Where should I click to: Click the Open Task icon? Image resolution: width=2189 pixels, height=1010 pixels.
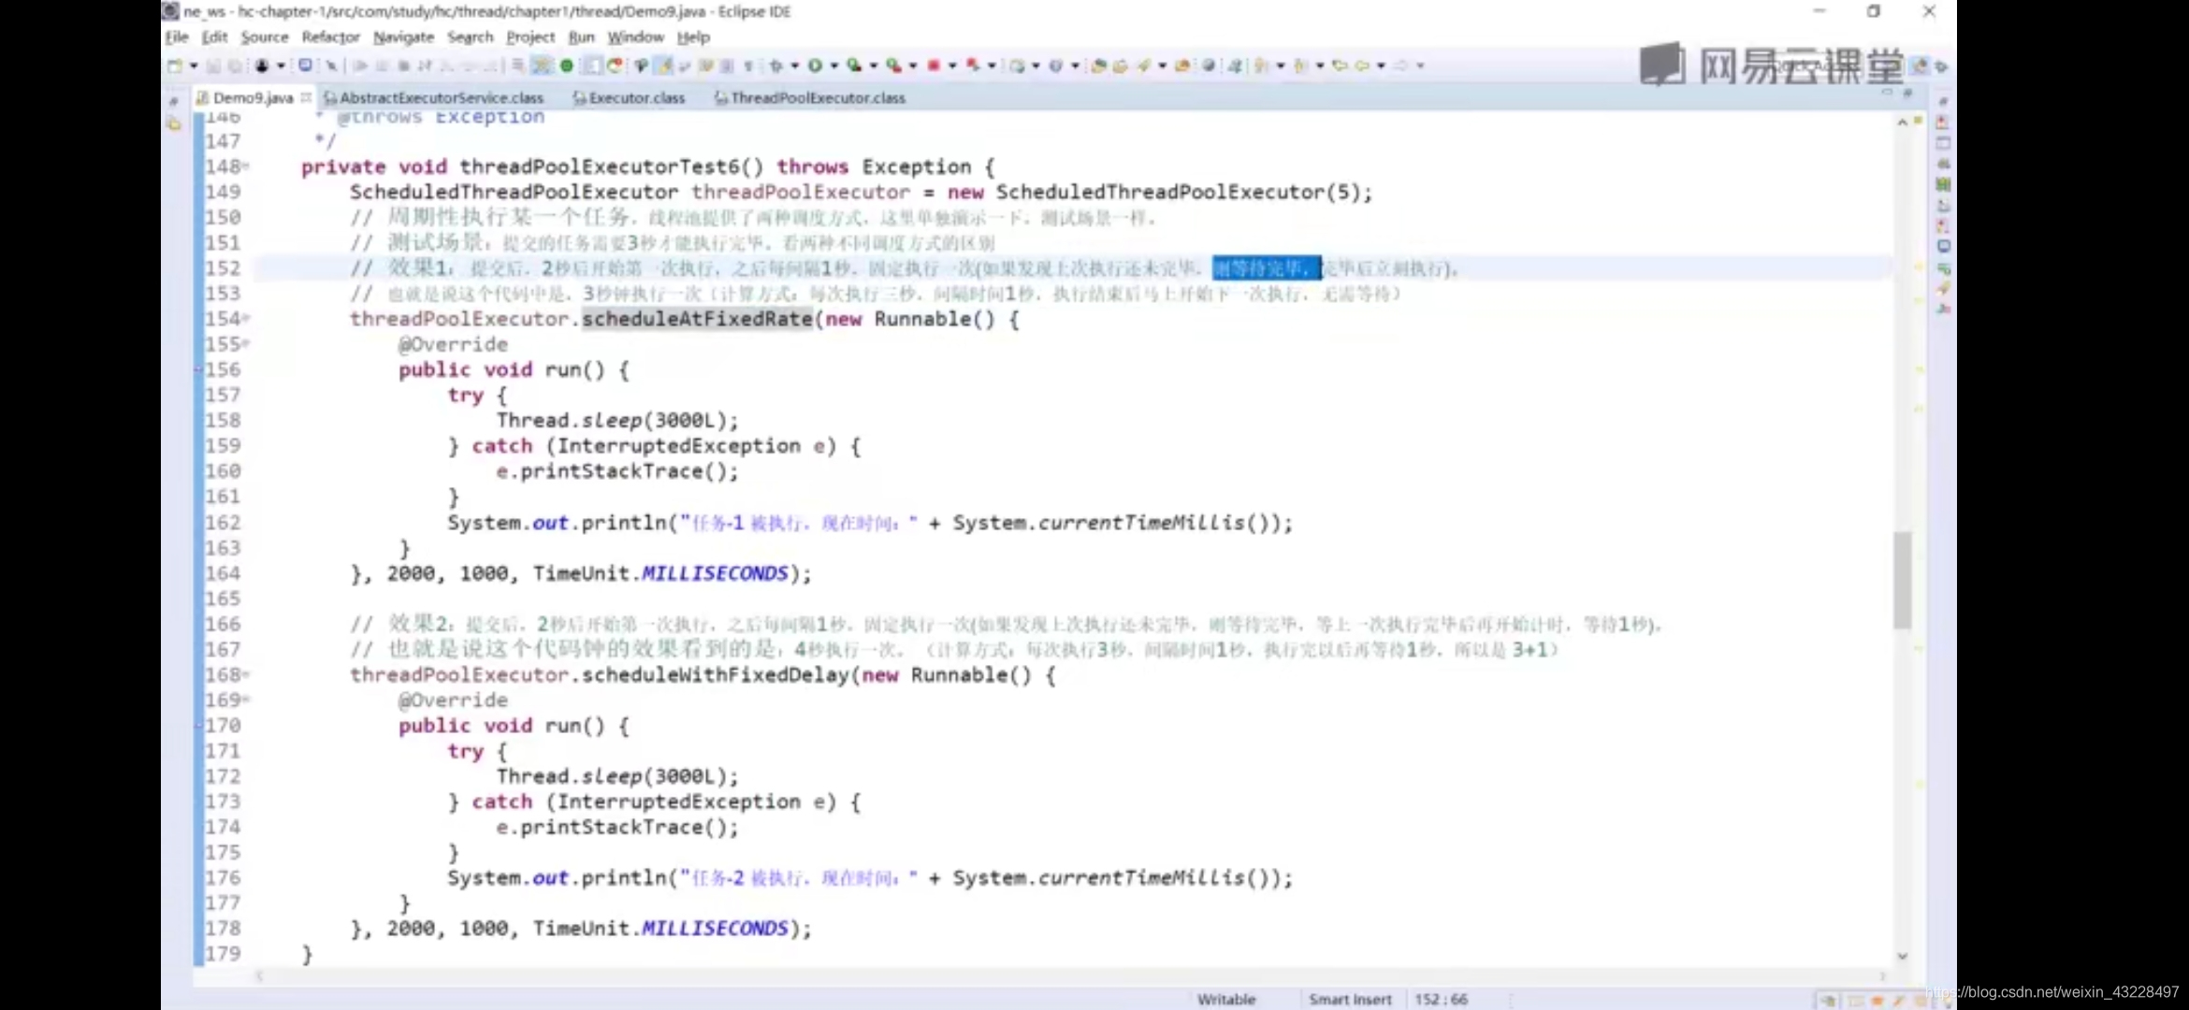coord(1120,65)
